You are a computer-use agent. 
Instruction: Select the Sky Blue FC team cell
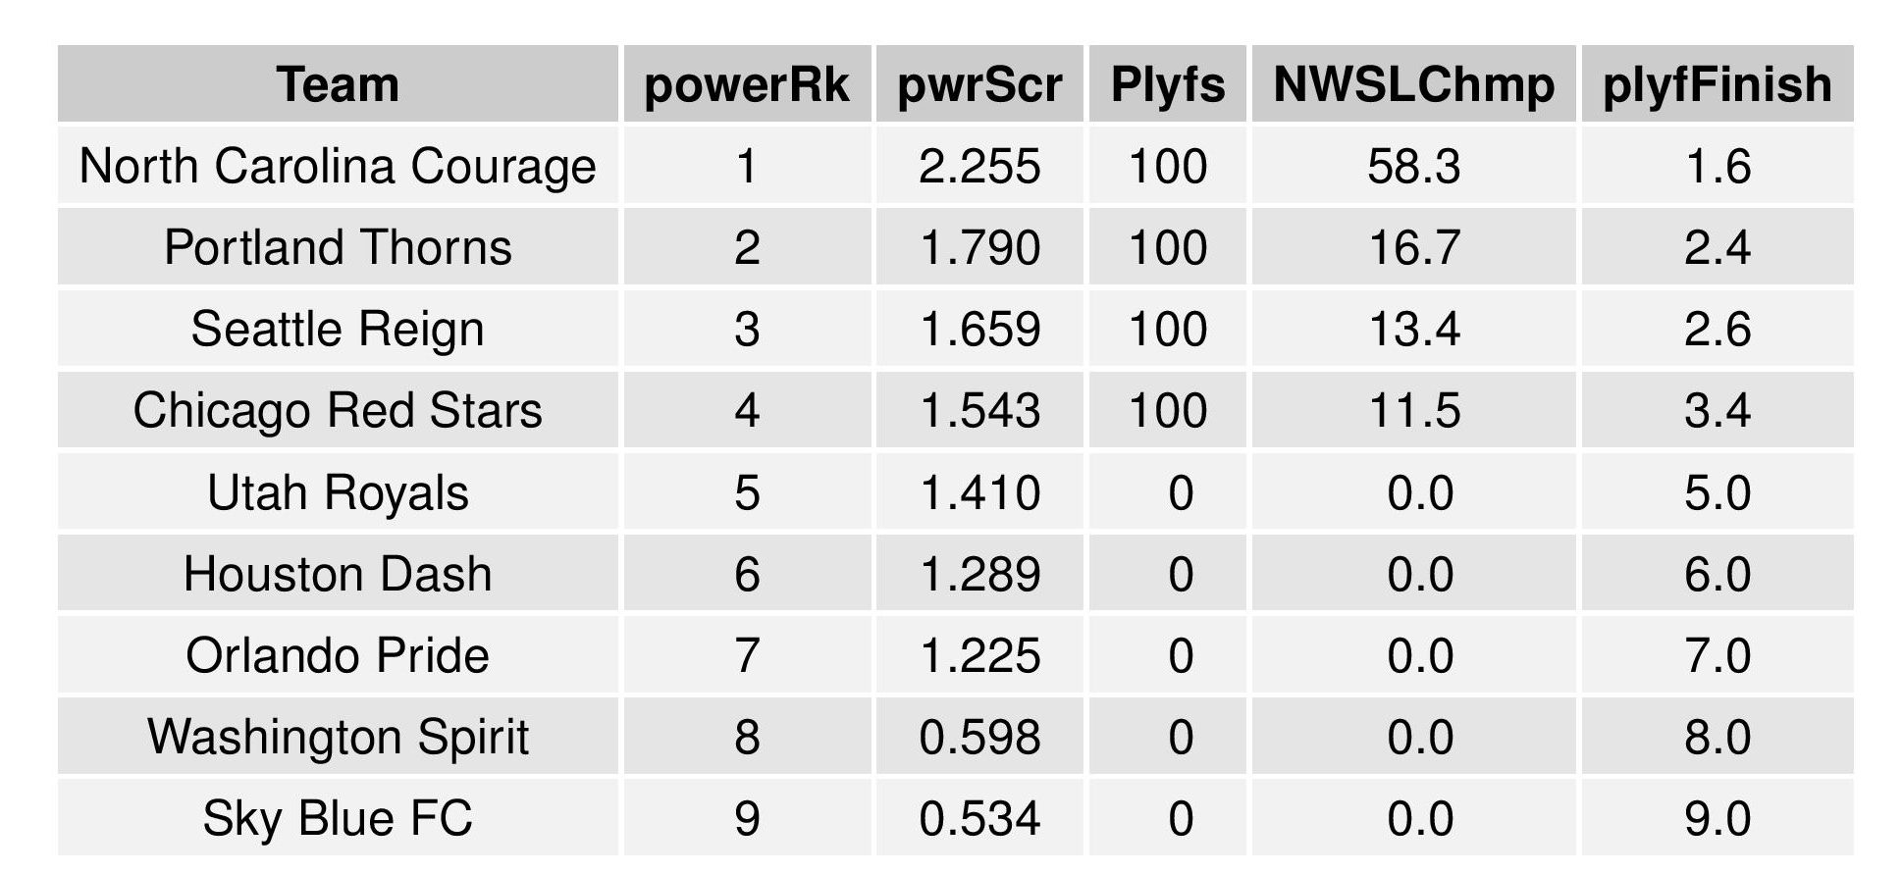(338, 818)
